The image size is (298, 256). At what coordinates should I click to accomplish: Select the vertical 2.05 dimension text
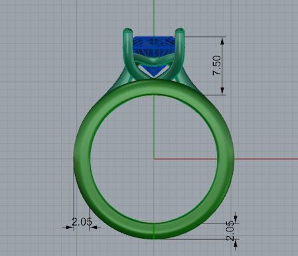[x=230, y=231]
